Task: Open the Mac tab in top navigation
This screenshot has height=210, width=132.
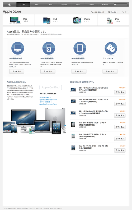Action: pyautogui.click(x=37, y=5)
